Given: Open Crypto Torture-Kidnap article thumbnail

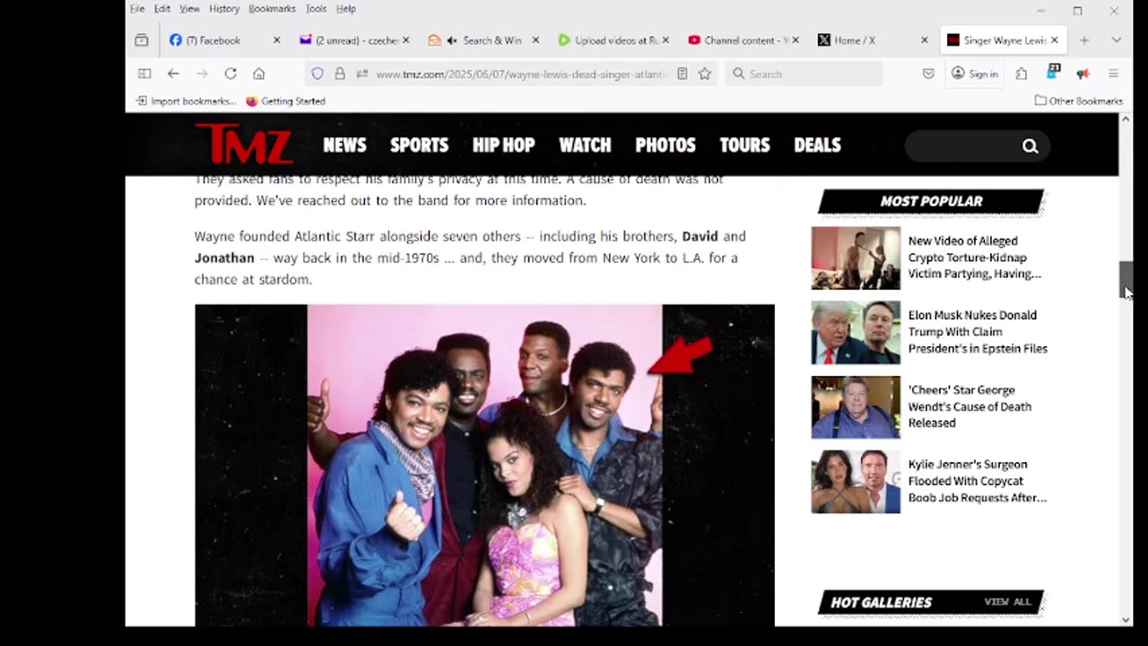Looking at the screenshot, I should click(x=856, y=258).
